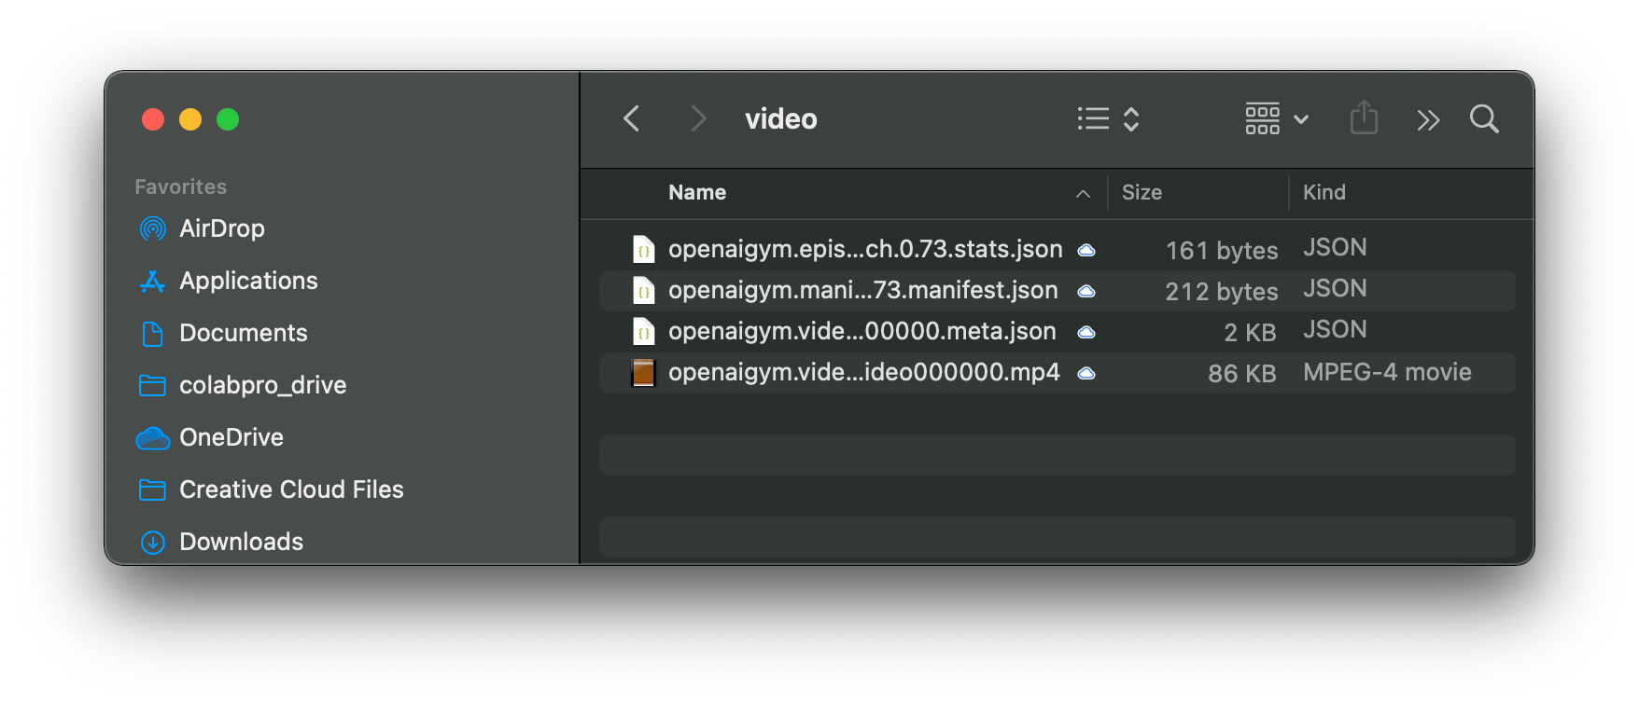
Task: Click the AirDrop sidebar icon
Action: (x=152, y=228)
